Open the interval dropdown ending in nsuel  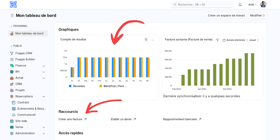click(x=254, y=40)
